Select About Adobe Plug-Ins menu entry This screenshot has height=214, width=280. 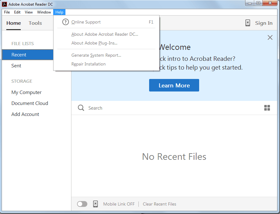pos(106,43)
